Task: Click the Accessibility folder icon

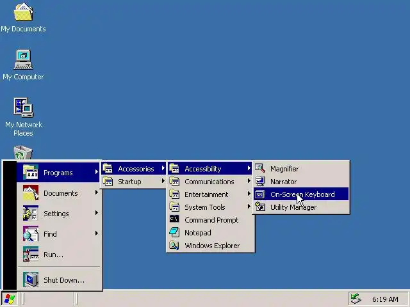Action: click(x=174, y=169)
